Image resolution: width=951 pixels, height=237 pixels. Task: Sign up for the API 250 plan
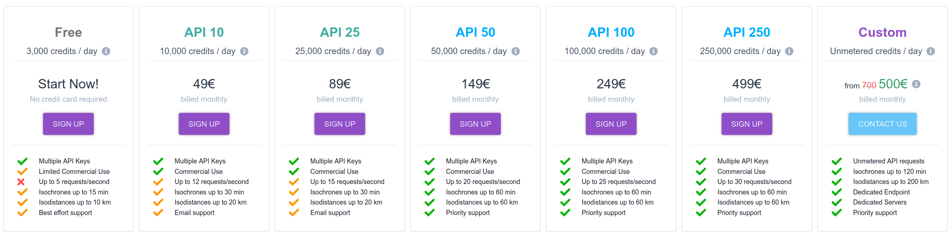(747, 124)
